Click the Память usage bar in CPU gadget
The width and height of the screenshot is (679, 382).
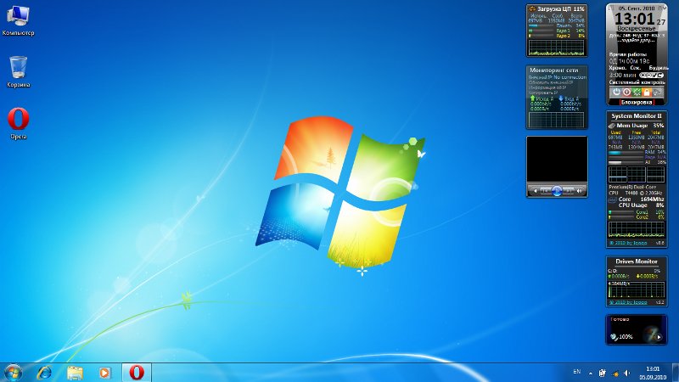[541, 26]
